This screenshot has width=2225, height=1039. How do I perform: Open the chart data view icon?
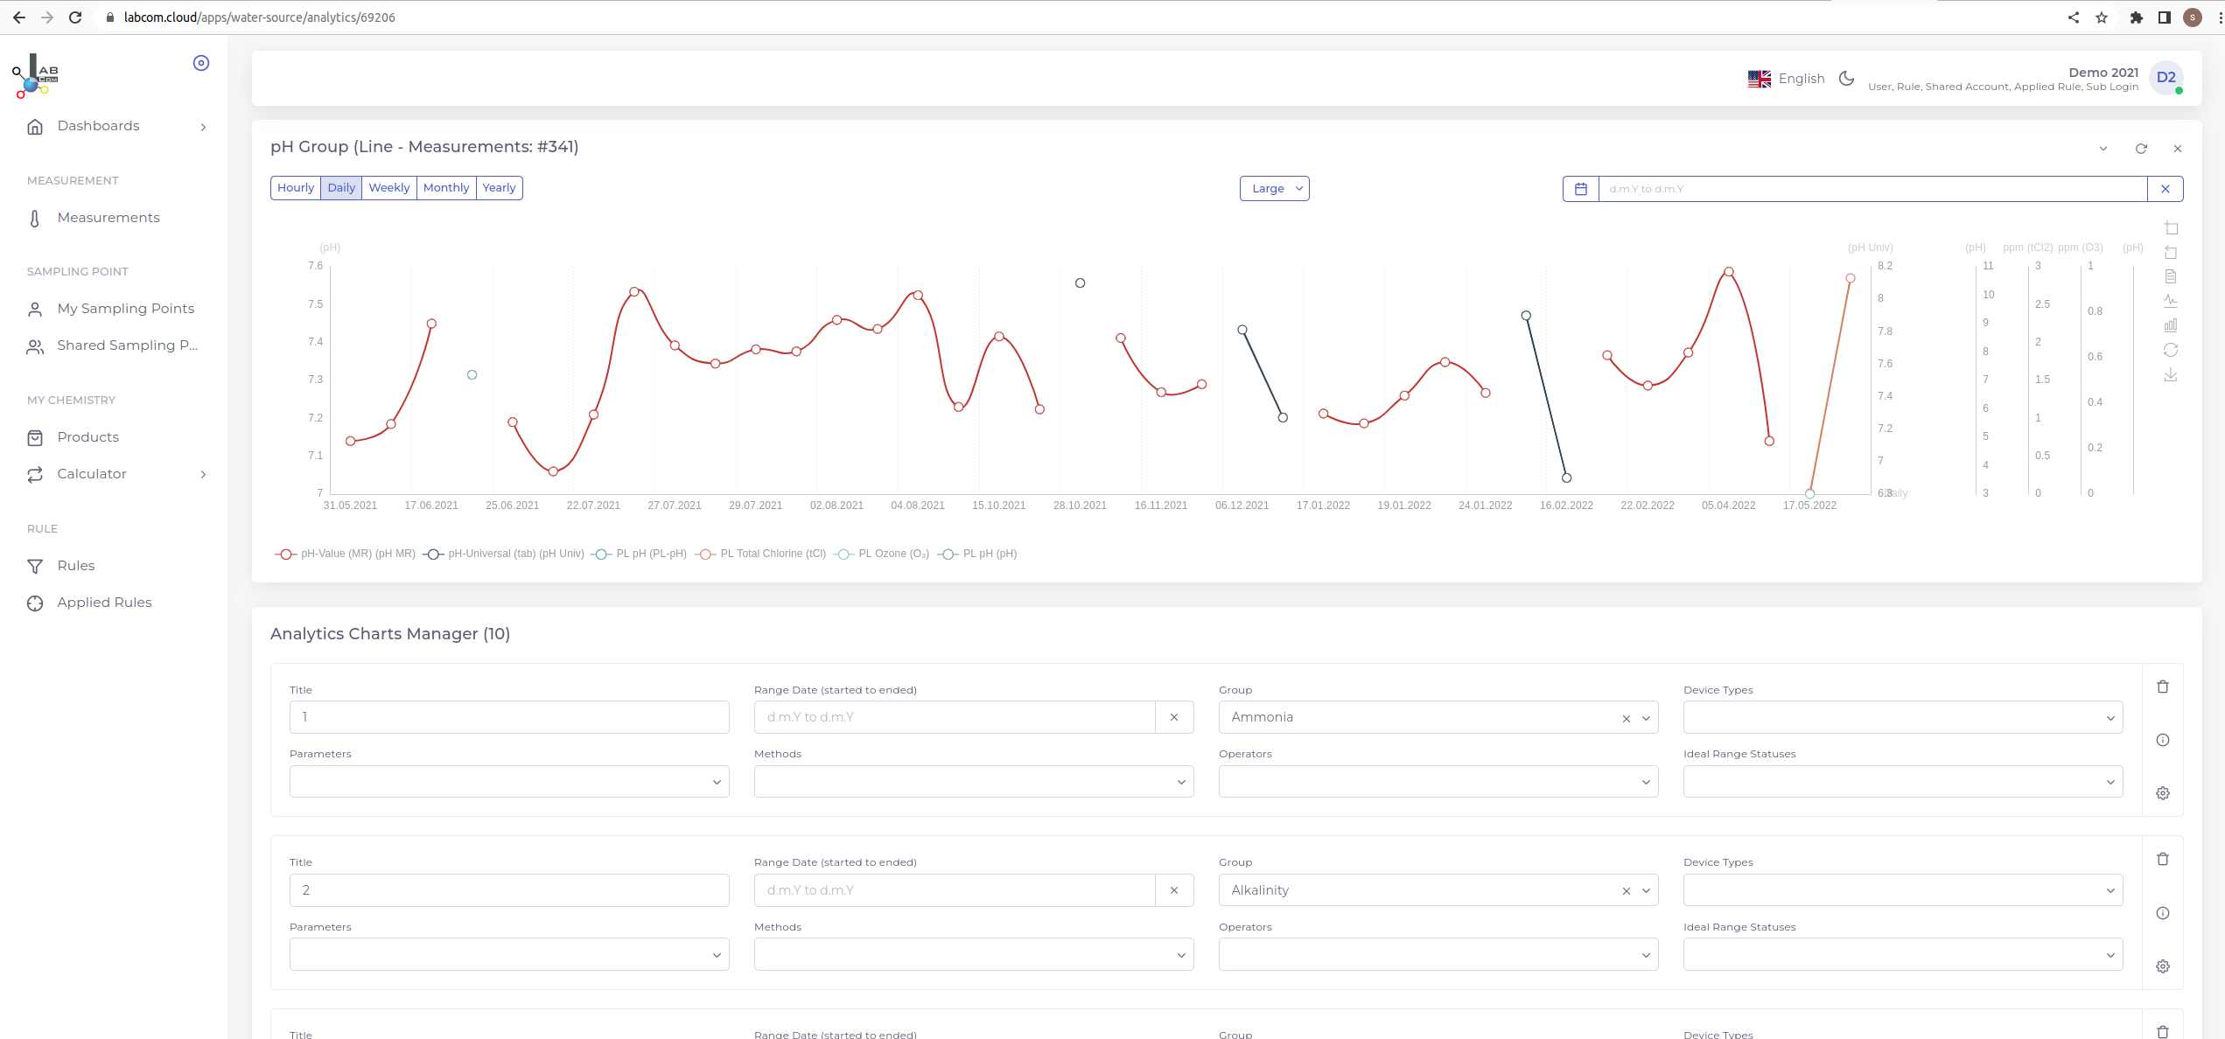pos(2171,276)
